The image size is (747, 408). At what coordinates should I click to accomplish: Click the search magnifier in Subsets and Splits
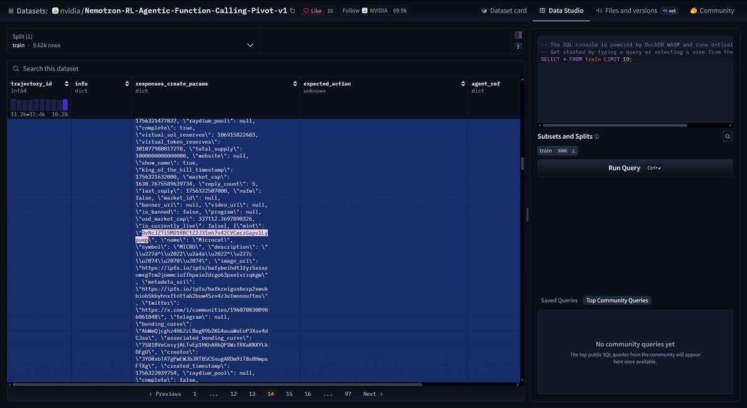click(728, 136)
